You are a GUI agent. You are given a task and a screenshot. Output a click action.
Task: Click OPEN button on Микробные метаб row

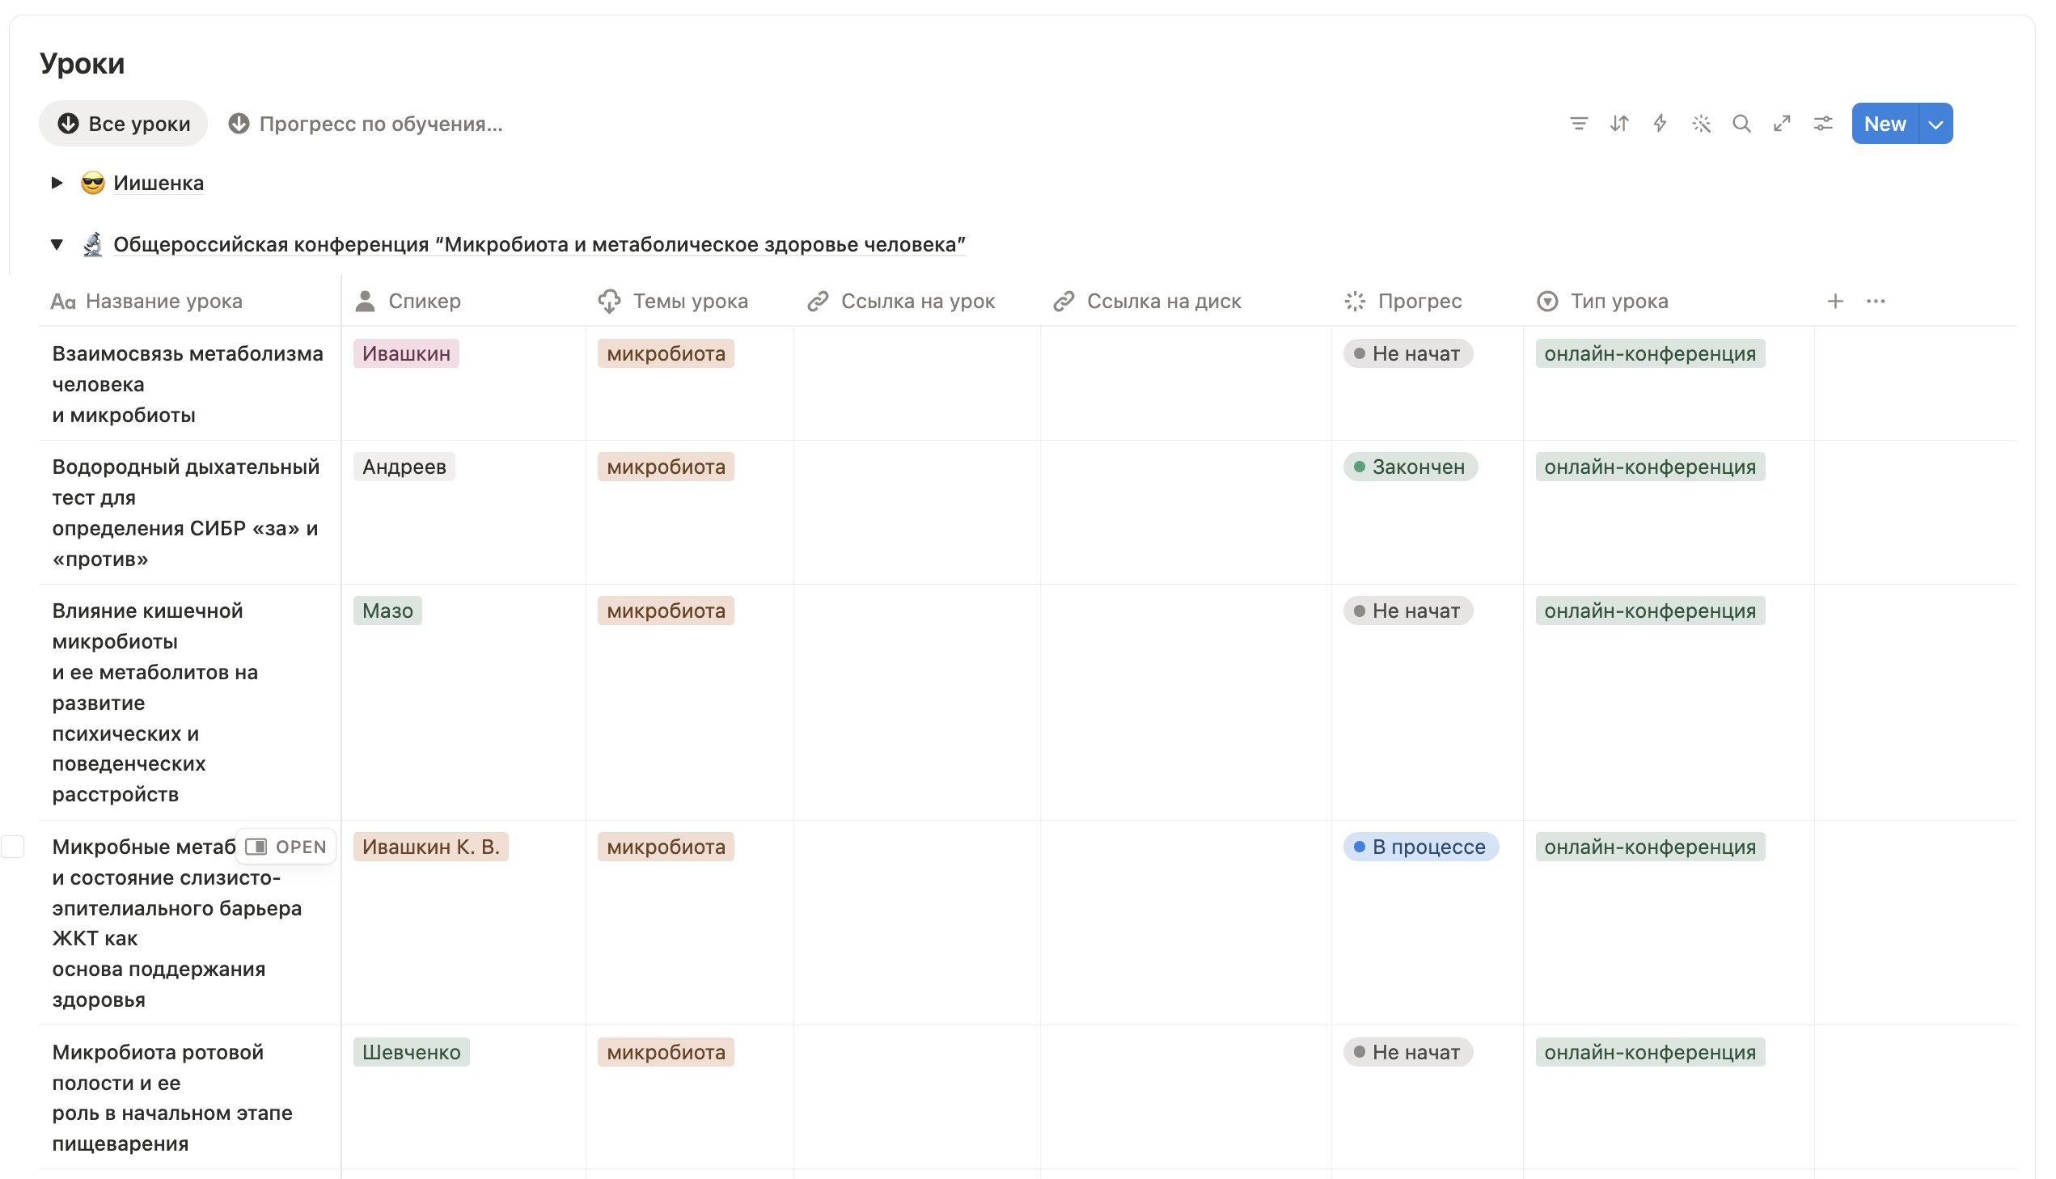286,847
